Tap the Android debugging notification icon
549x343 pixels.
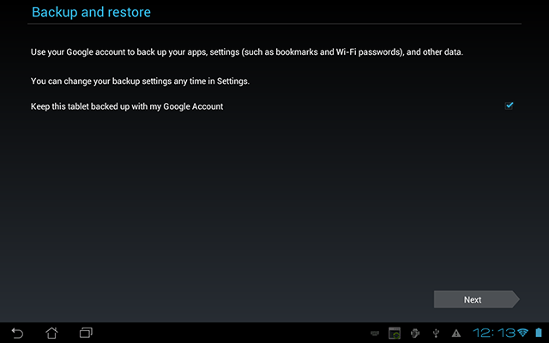point(415,333)
